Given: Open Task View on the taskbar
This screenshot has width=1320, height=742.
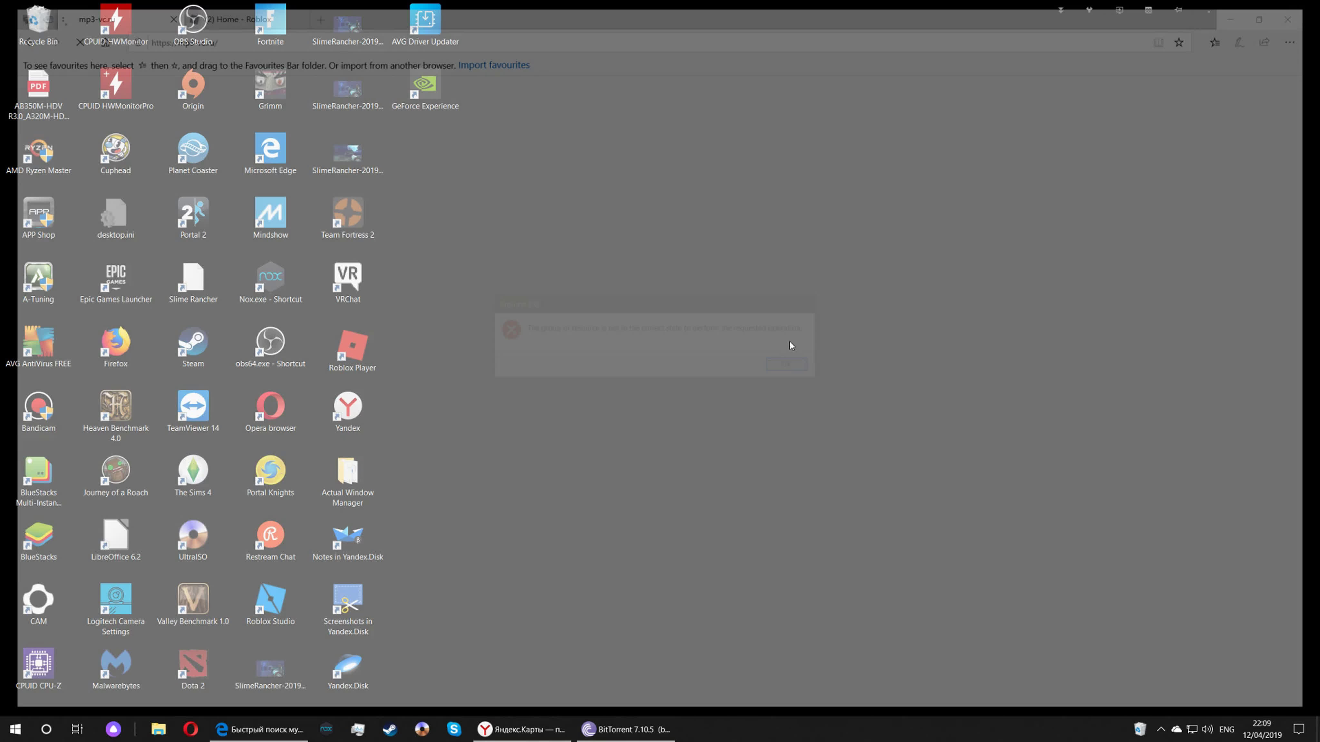Looking at the screenshot, I should click(x=77, y=729).
